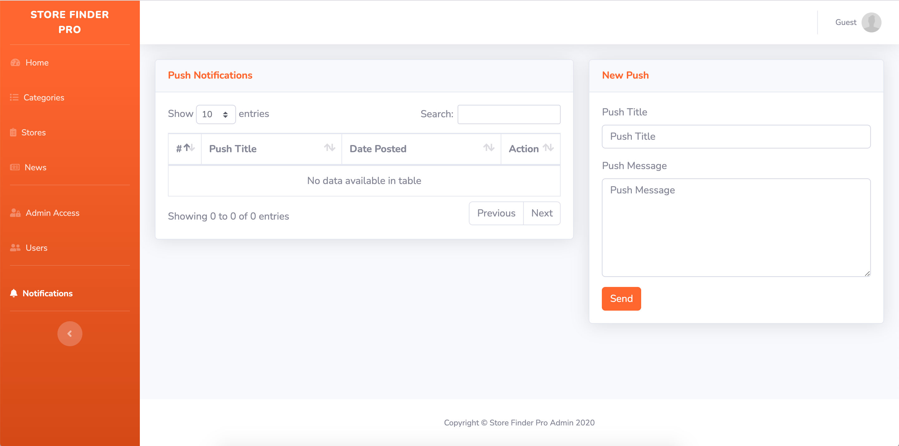Viewport: 899px width, 446px height.
Task: Sort by Date Posted column arrows
Action: 489,148
